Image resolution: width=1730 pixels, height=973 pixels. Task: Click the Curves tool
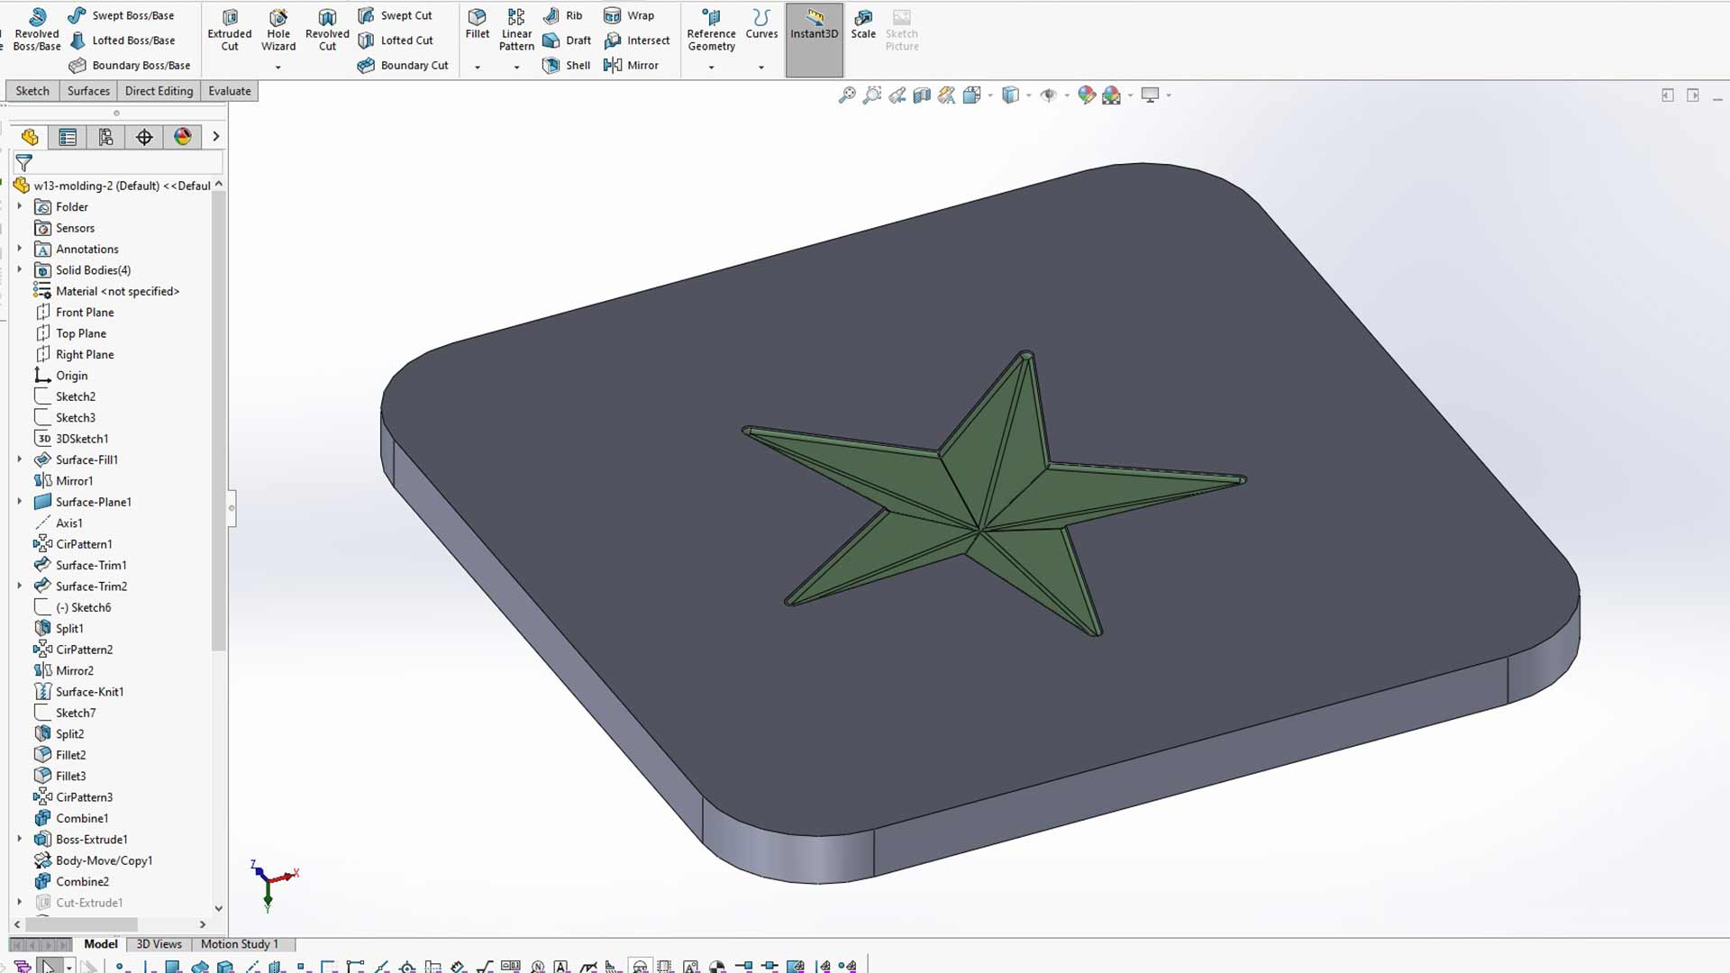(761, 24)
